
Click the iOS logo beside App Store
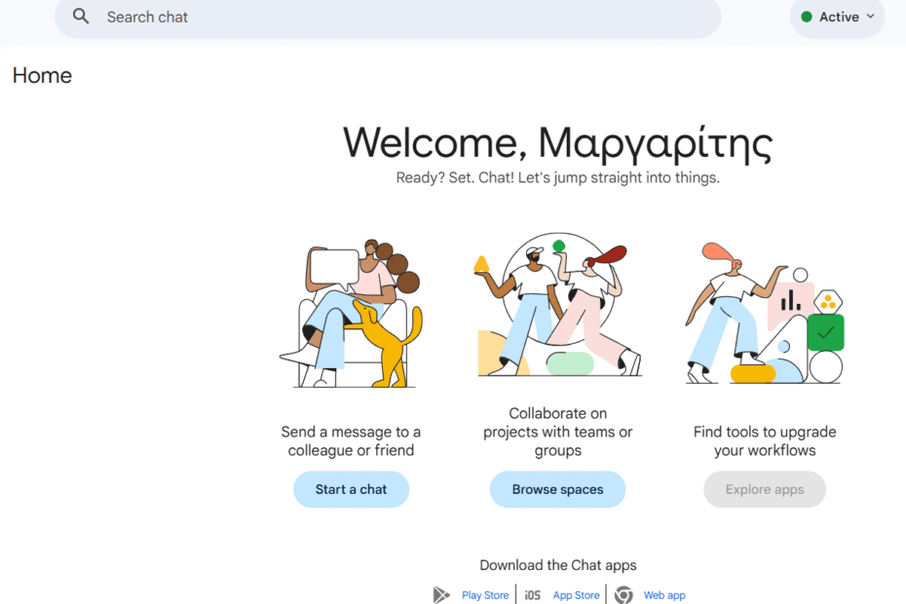point(532,594)
